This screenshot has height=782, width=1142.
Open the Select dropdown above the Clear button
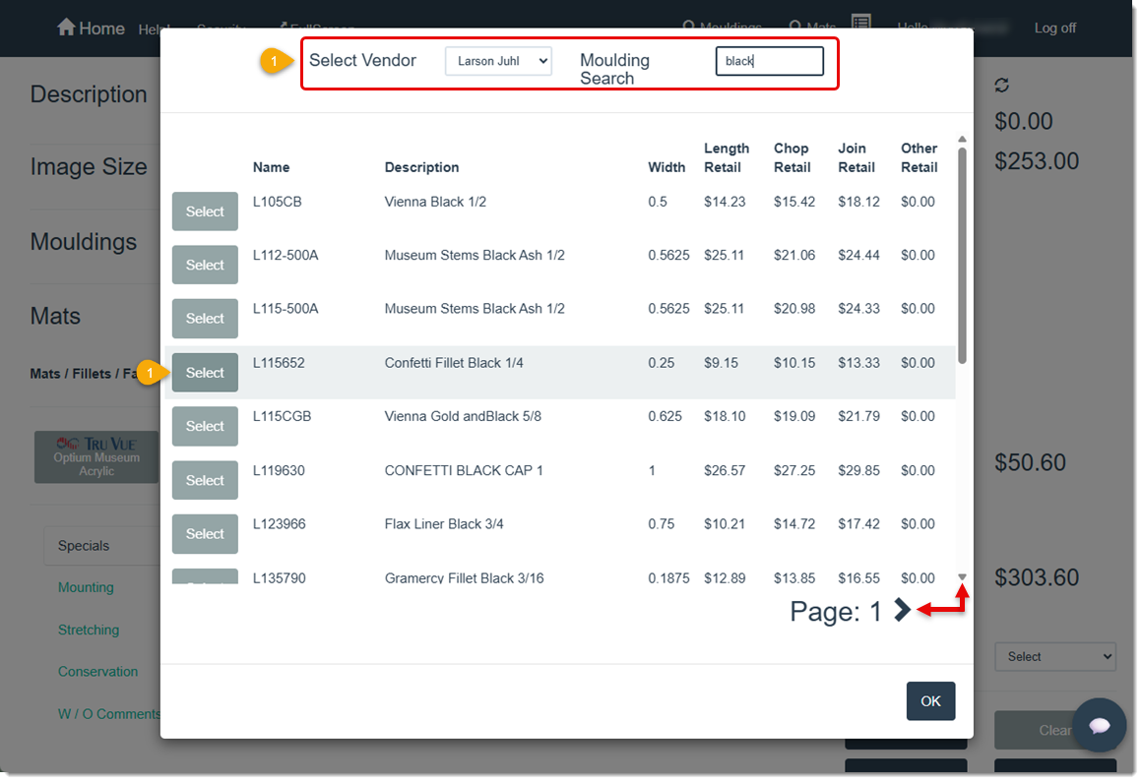(x=1054, y=656)
